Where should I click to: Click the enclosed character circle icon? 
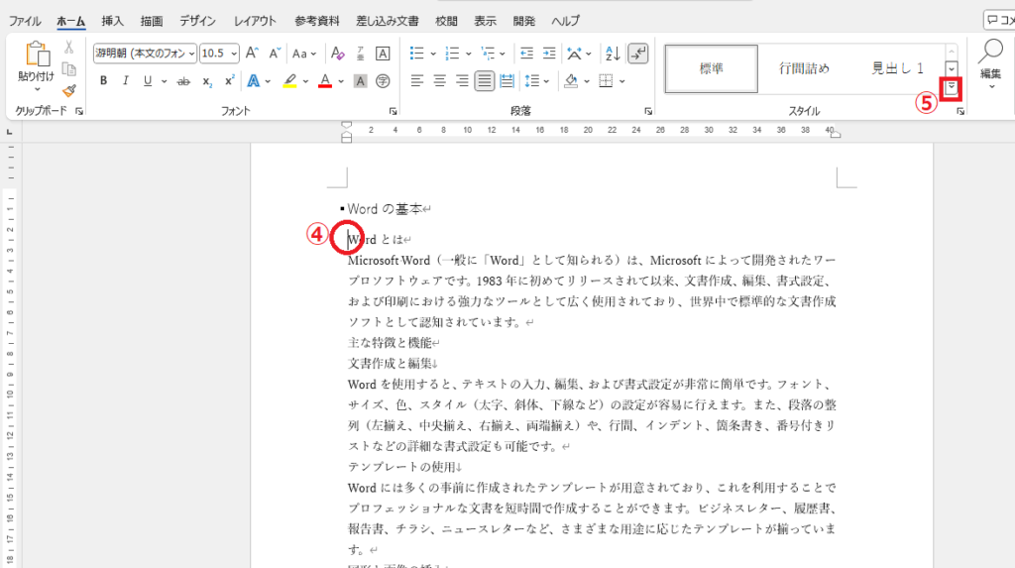click(383, 81)
